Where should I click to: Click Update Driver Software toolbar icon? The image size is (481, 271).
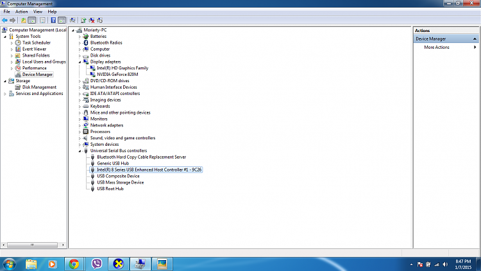pos(83,21)
